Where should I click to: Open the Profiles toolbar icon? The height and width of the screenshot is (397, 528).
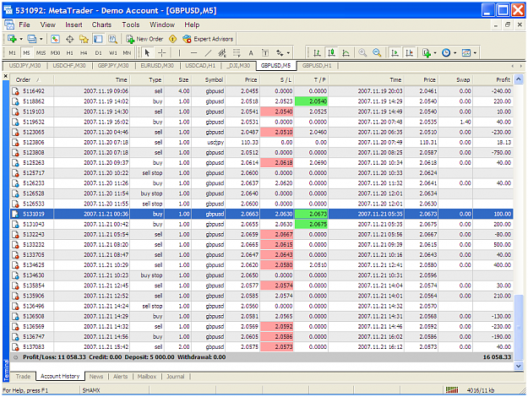point(32,39)
